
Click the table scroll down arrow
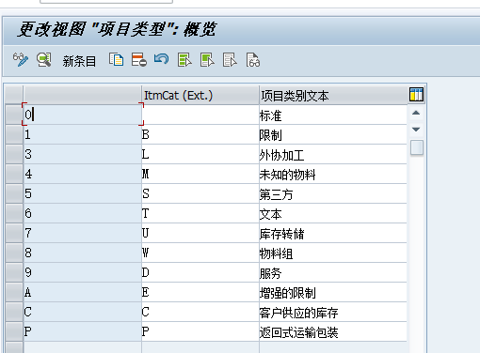pos(416,130)
